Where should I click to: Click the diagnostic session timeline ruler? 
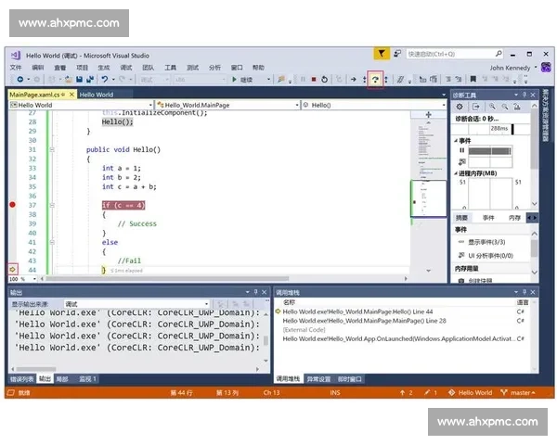pos(490,129)
